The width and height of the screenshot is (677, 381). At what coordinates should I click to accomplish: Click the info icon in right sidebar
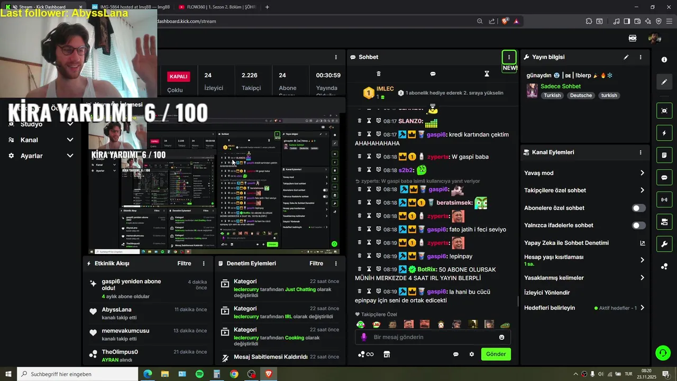coord(664,60)
